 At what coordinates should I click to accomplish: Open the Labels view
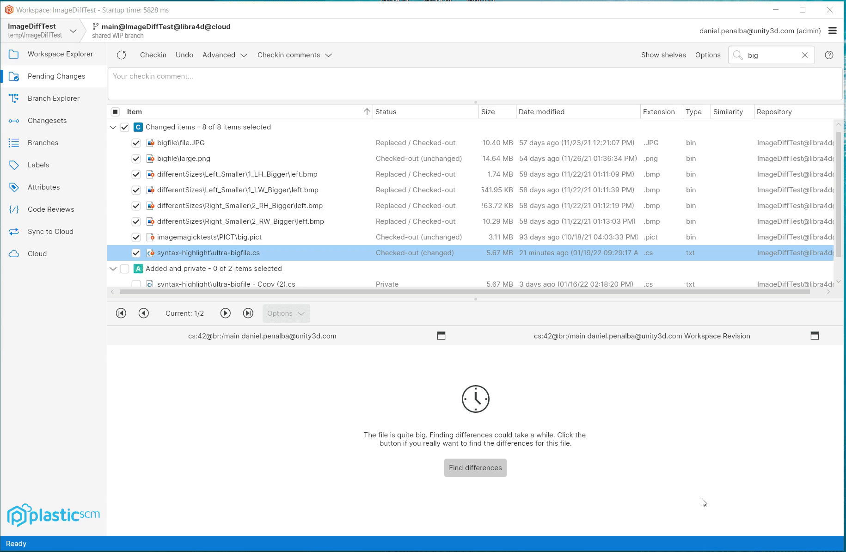(38, 165)
